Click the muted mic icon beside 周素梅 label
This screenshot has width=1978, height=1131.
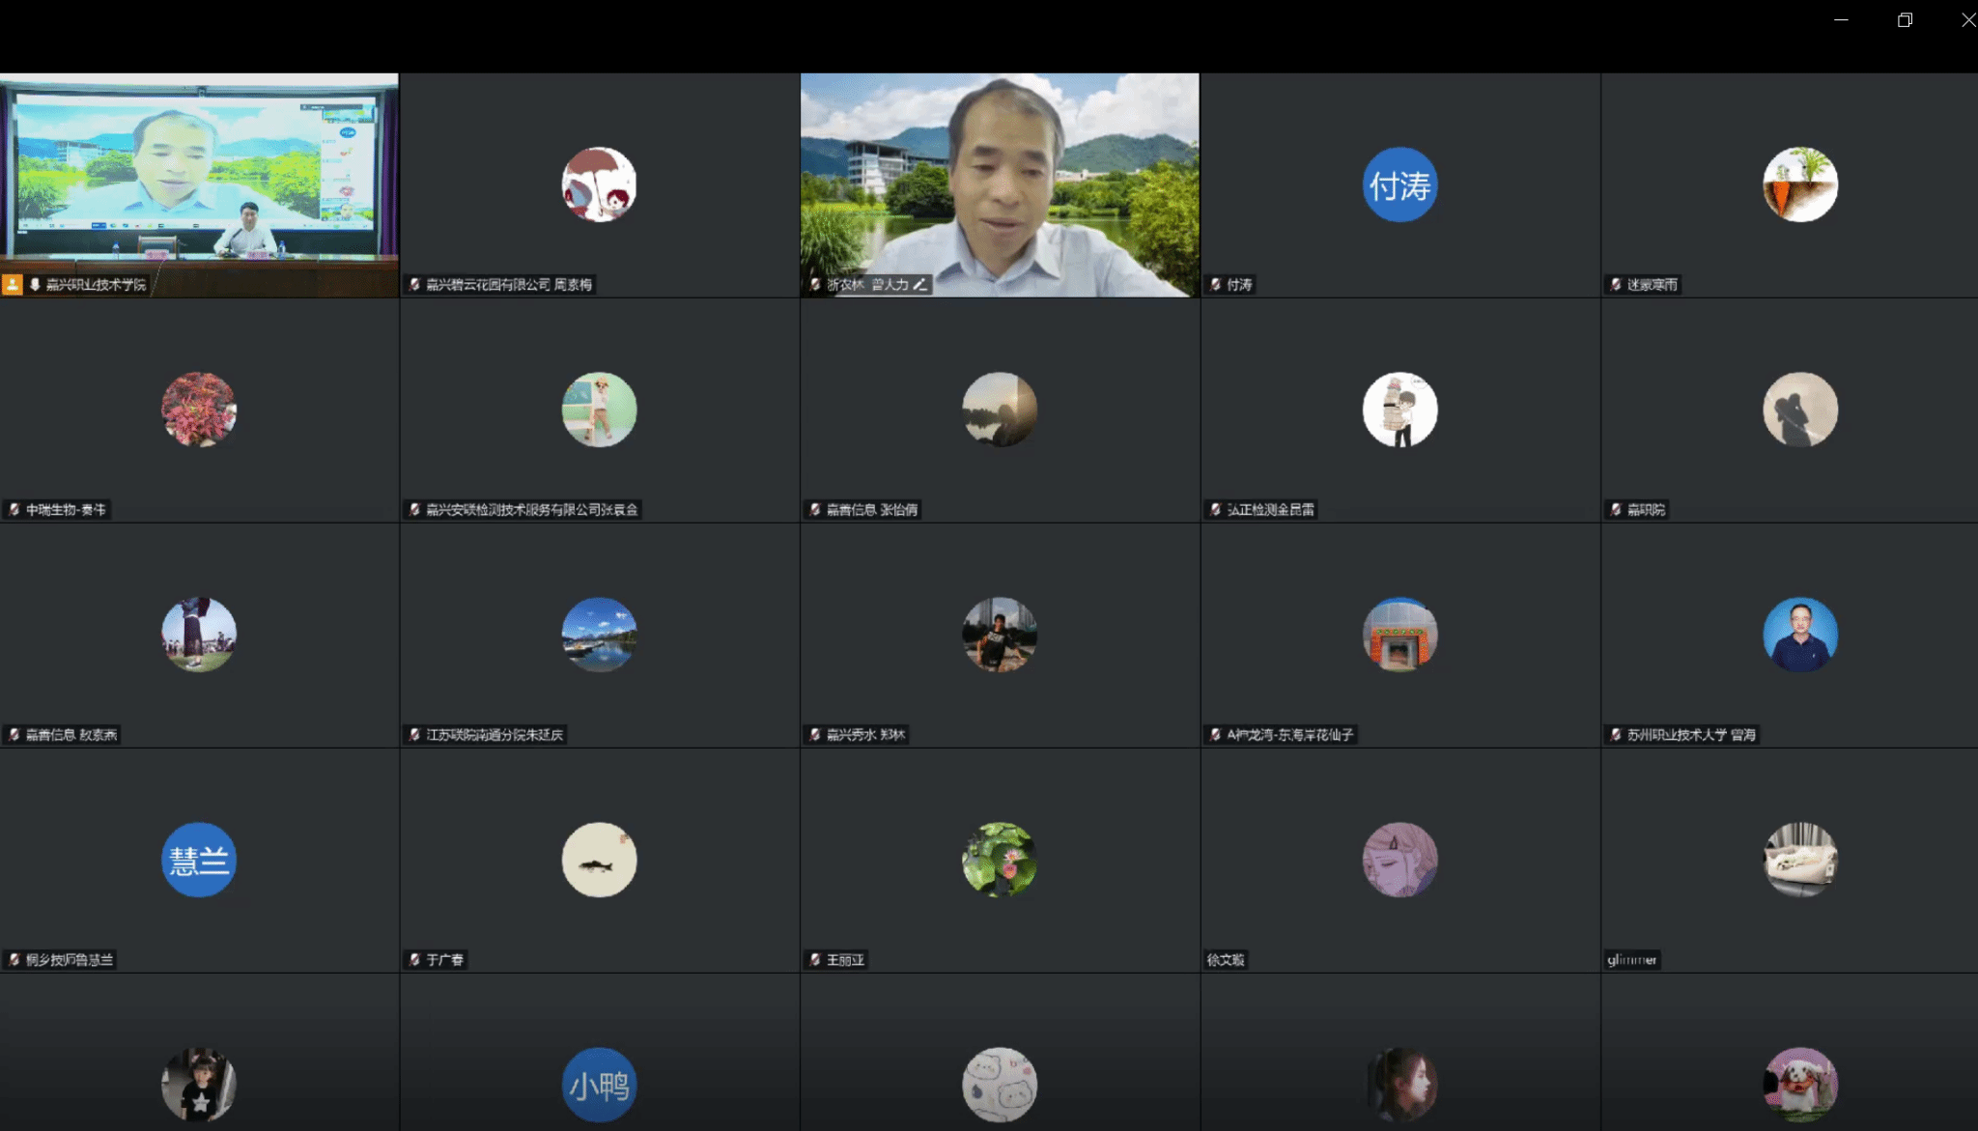pyautogui.click(x=414, y=284)
